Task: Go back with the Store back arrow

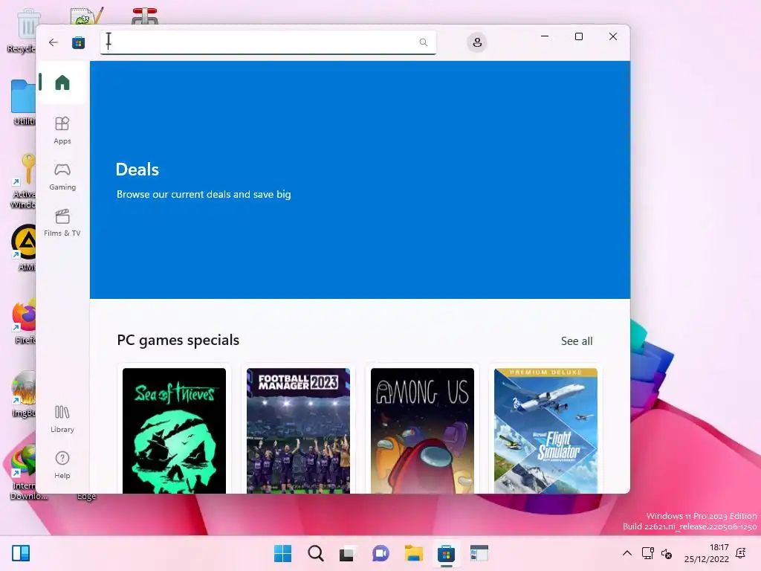Action: 54,42
